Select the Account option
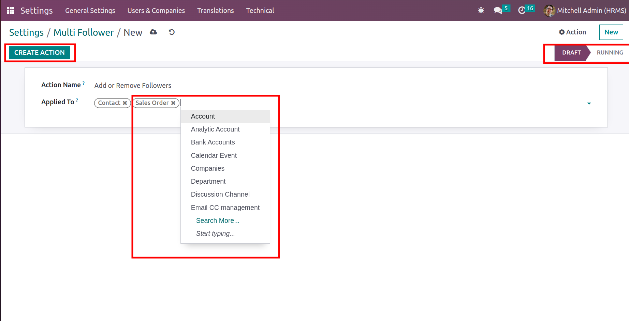629x321 pixels. tap(225, 116)
